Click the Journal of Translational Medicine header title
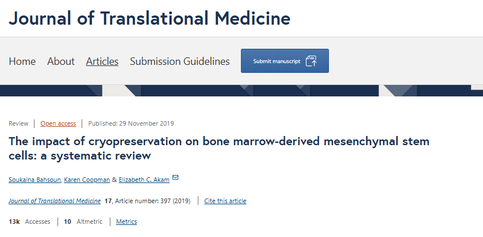483x237 pixels. tap(149, 18)
